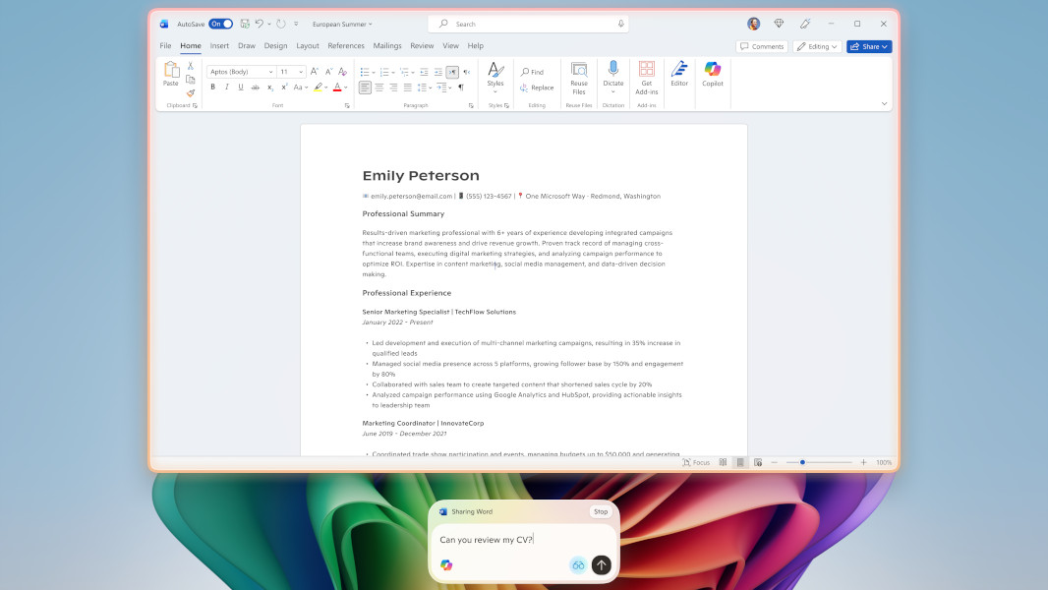
Task: Select center text alignment
Action: [378, 88]
